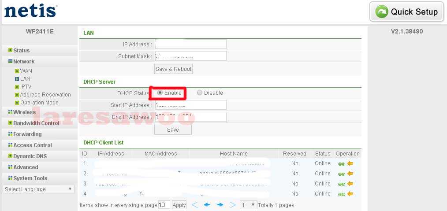Click the orange arrow icon in row 2
Viewport: 447px width, 211px height.
point(350,174)
